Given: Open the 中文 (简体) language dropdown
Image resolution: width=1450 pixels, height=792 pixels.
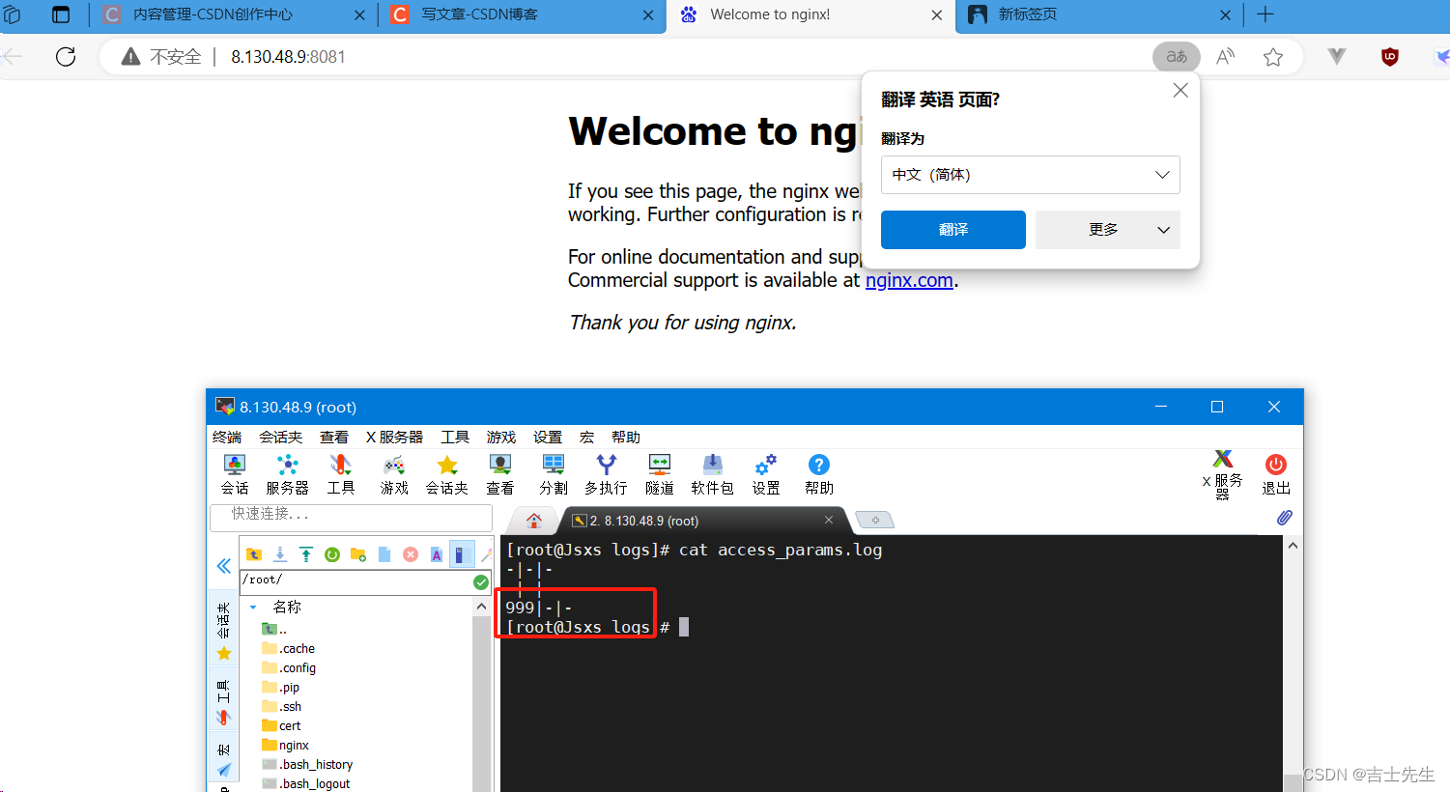Looking at the screenshot, I should [1031, 175].
